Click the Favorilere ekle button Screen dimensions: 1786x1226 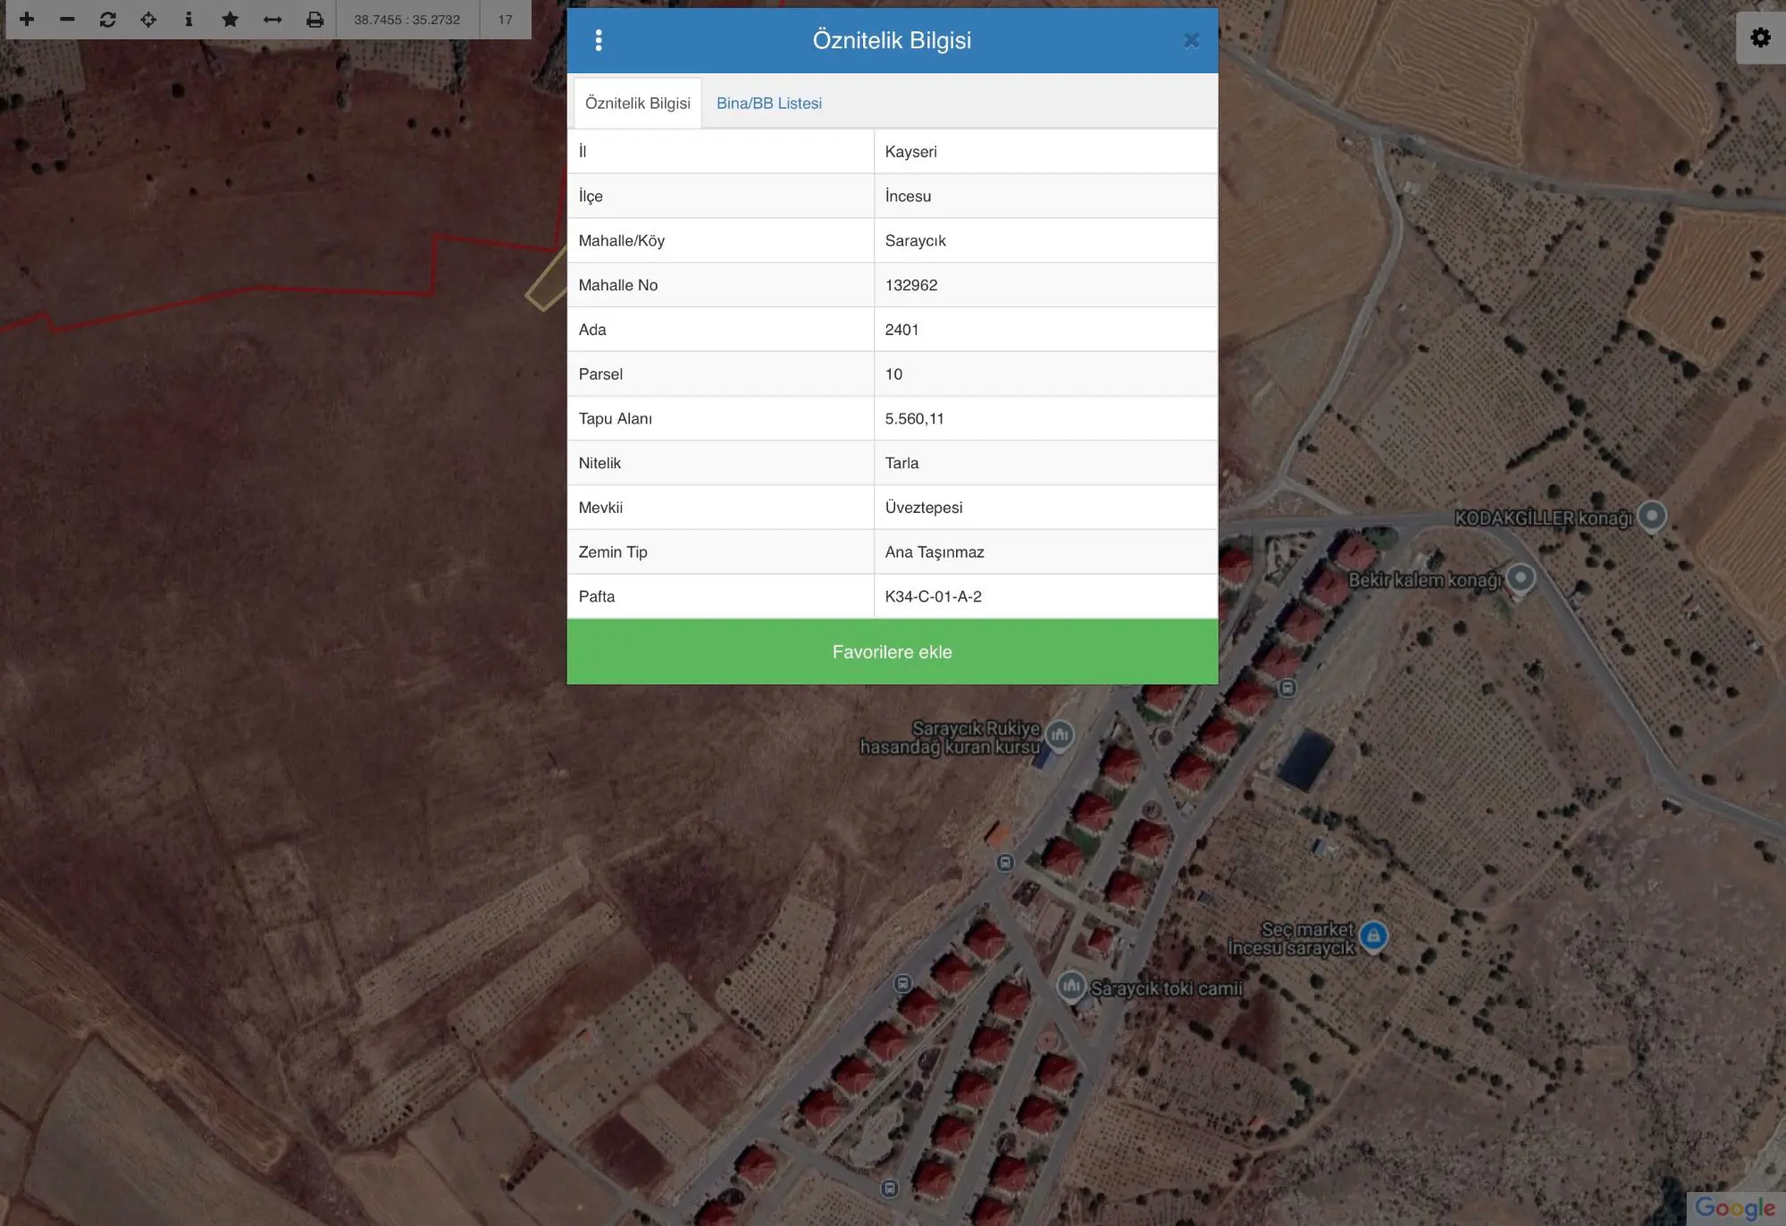(x=893, y=651)
